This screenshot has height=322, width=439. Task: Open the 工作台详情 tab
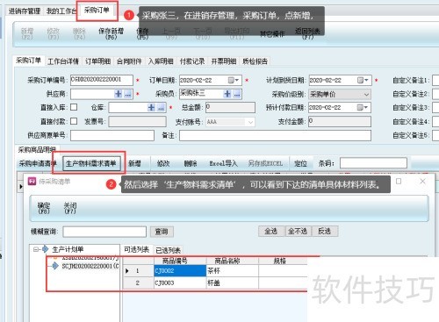(63, 61)
